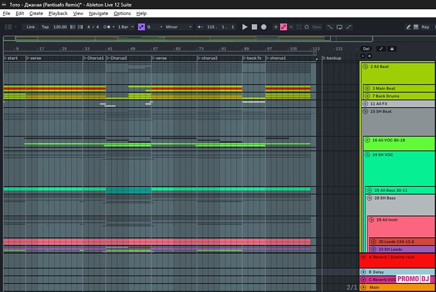Viewport: 436px width, 292px height.
Task: Unfold the 29 All Instr group track
Action: (x=372, y=220)
